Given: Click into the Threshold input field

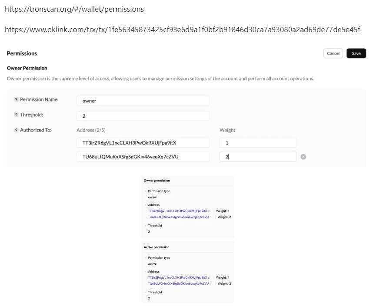Looking at the screenshot, I should [143, 116].
